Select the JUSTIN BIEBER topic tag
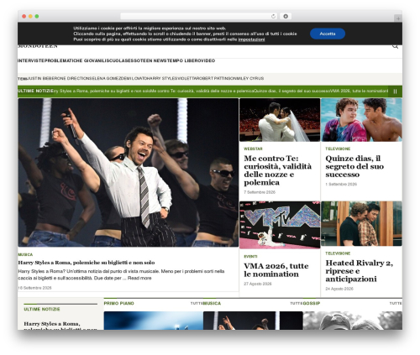This screenshot has height=355, width=420. pyautogui.click(x=40, y=79)
